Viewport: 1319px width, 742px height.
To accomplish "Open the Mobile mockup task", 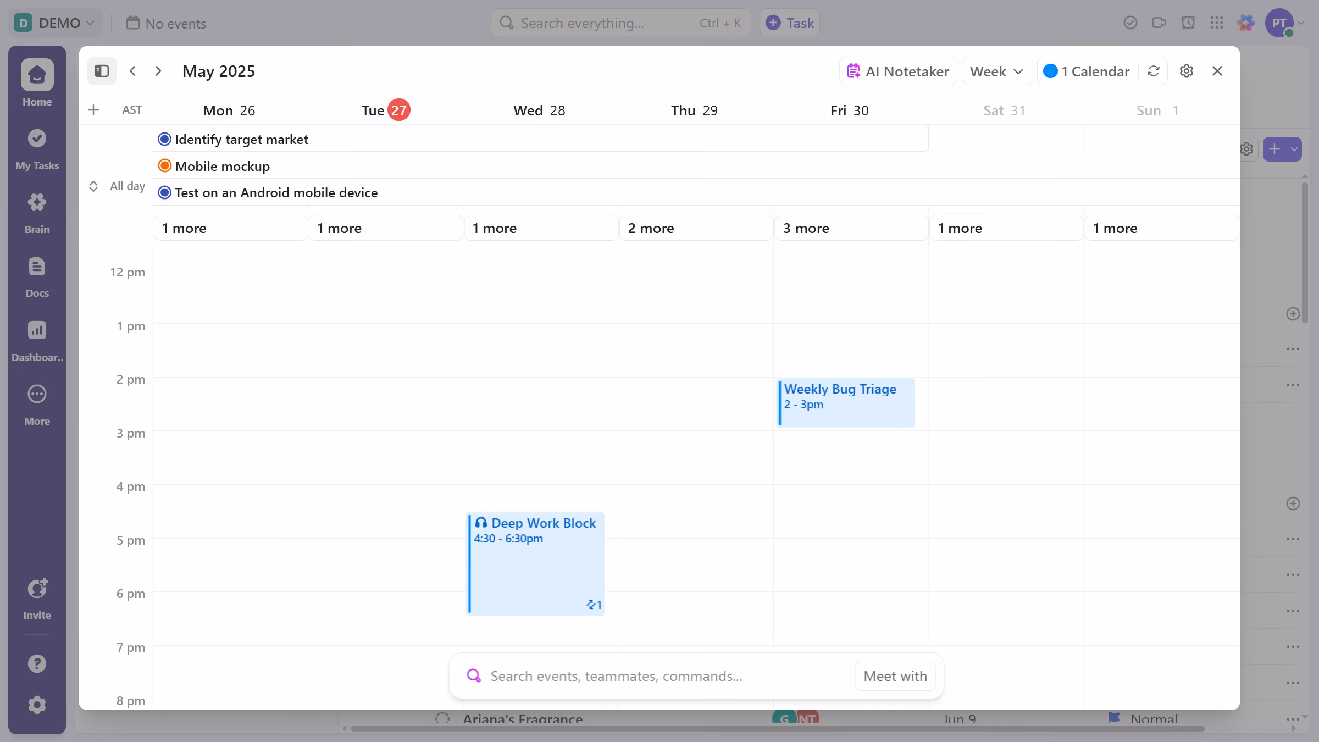I will coord(696,165).
